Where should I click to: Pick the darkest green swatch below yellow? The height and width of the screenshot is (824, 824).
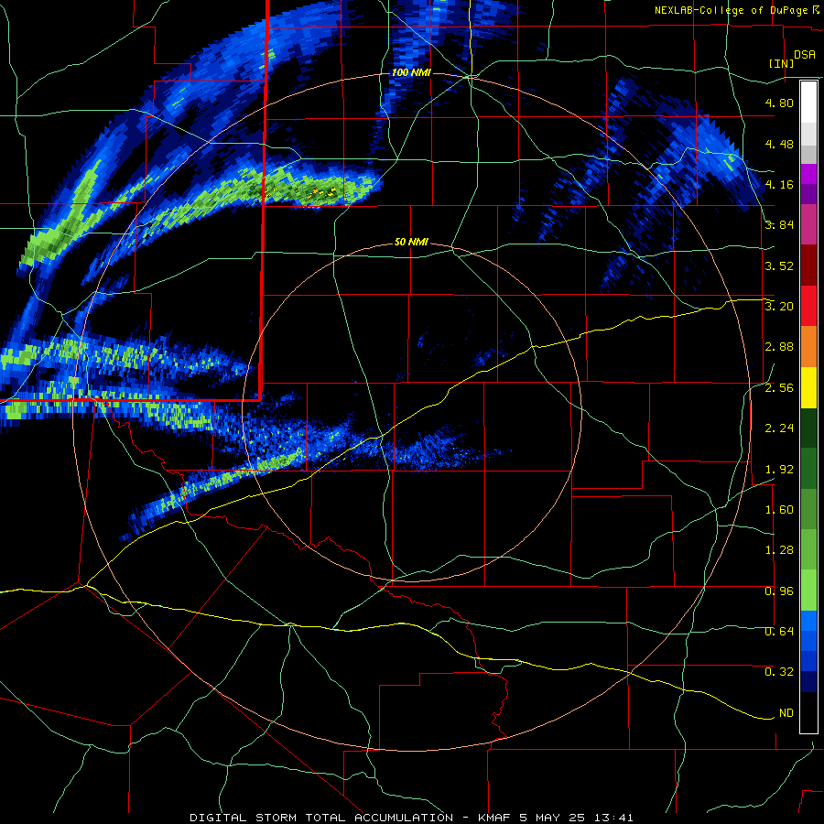tap(808, 428)
